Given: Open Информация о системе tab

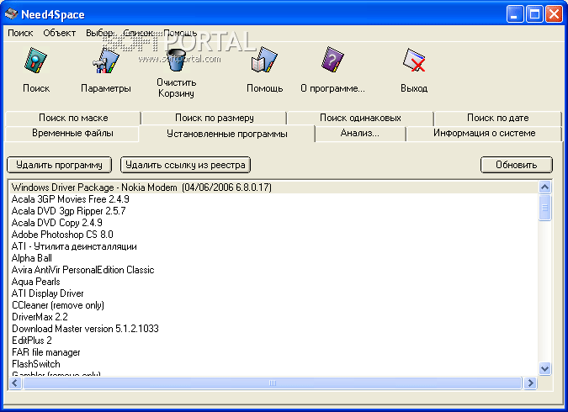Looking at the screenshot, I should pyautogui.click(x=484, y=133).
